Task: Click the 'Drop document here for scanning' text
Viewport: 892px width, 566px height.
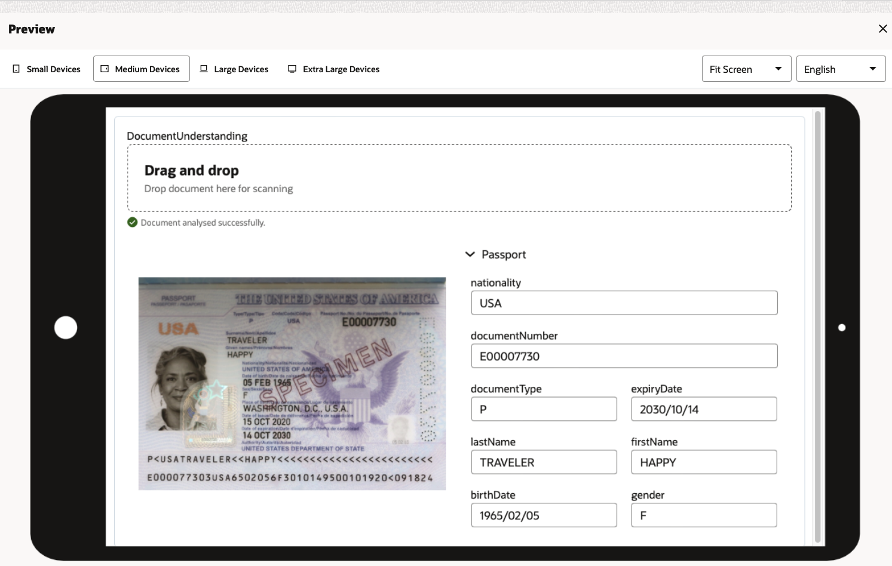Action: click(219, 189)
